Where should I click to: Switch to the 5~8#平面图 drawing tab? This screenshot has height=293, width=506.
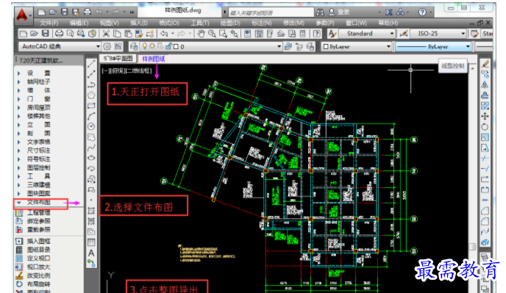[118, 59]
